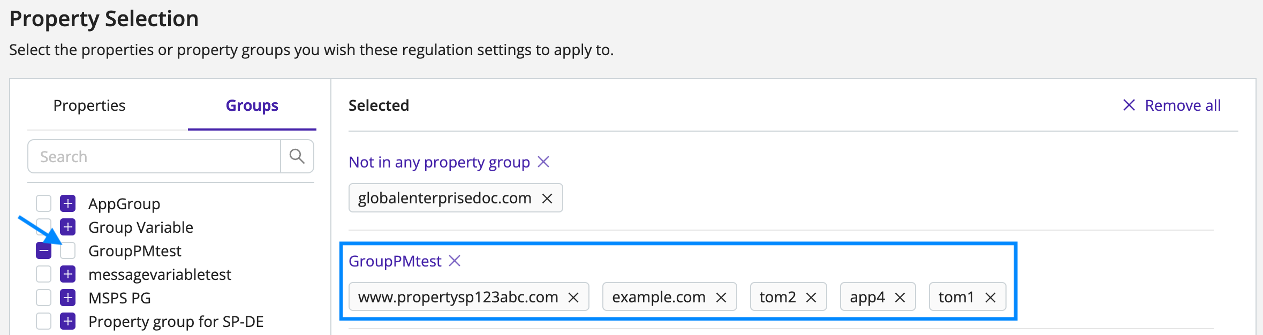Click the search magnifier icon
Viewport: 1263px width, 335px height.
click(x=297, y=156)
